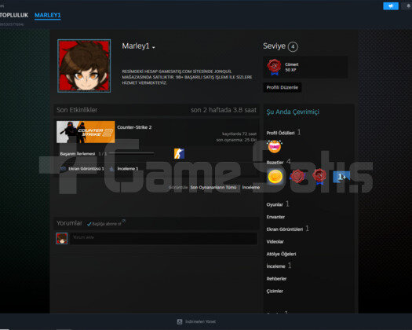The image size is (412, 330).
Task: Open the Cömert 50 XP badge
Action: click(305, 67)
